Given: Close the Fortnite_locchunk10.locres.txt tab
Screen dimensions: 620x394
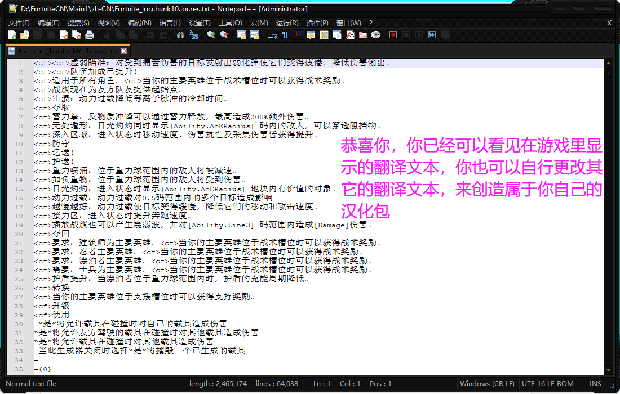Looking at the screenshot, I should click(124, 51).
